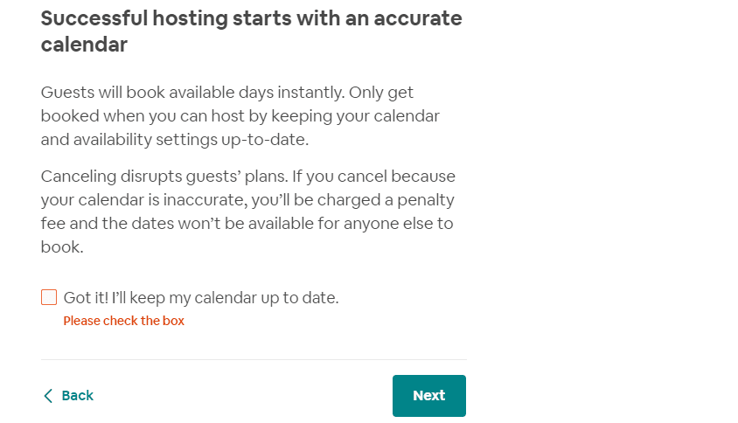This screenshot has width=738, height=423.
Task: Click the red "Please check the box" error
Action: tap(124, 321)
